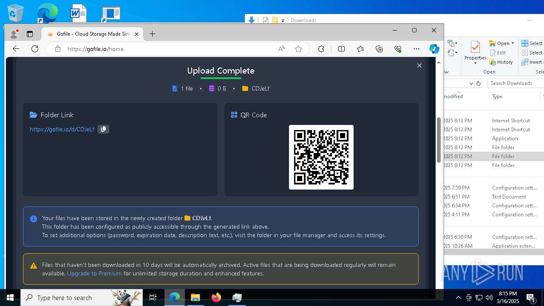Close the Upload Complete dialog
The width and height of the screenshot is (544, 306).
click(x=419, y=65)
